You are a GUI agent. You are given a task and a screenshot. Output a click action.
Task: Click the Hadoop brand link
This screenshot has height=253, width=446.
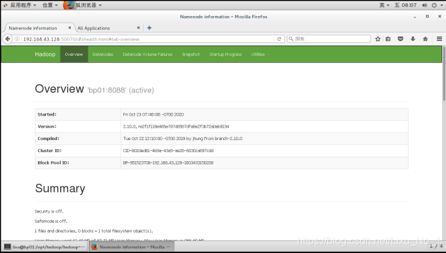[45, 55]
